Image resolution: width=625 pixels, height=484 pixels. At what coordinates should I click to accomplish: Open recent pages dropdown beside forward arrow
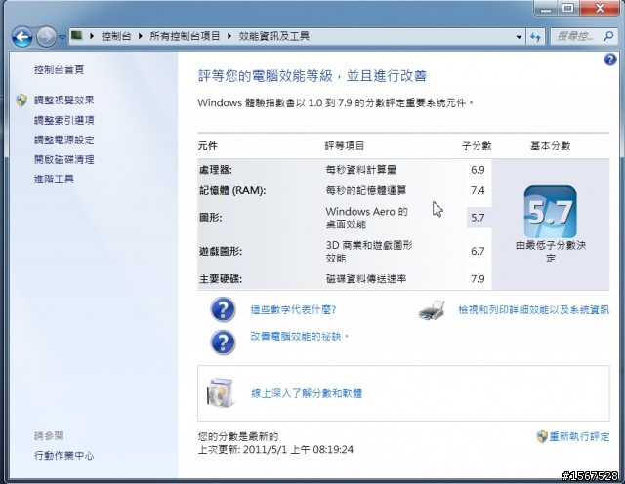[x=62, y=37]
